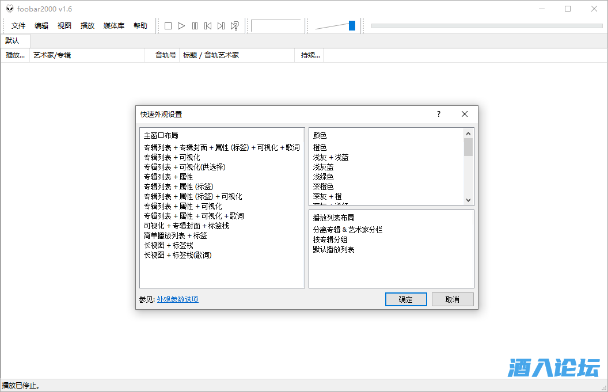Skip to the previous track
Viewport: 608px width, 392px height.
pos(208,26)
